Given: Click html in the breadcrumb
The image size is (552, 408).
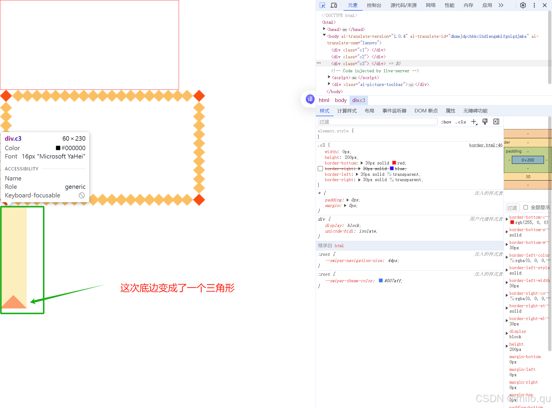Looking at the screenshot, I should click(324, 100).
